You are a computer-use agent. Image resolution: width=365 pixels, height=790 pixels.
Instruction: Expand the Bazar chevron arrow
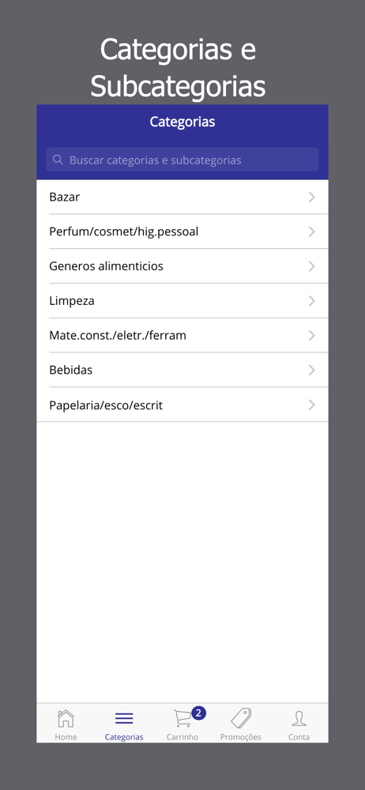pyautogui.click(x=312, y=197)
